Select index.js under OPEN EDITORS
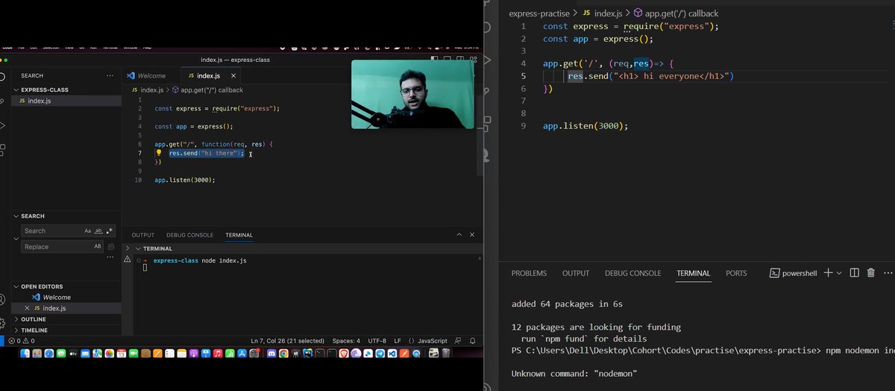The width and height of the screenshot is (895, 391). [54, 308]
